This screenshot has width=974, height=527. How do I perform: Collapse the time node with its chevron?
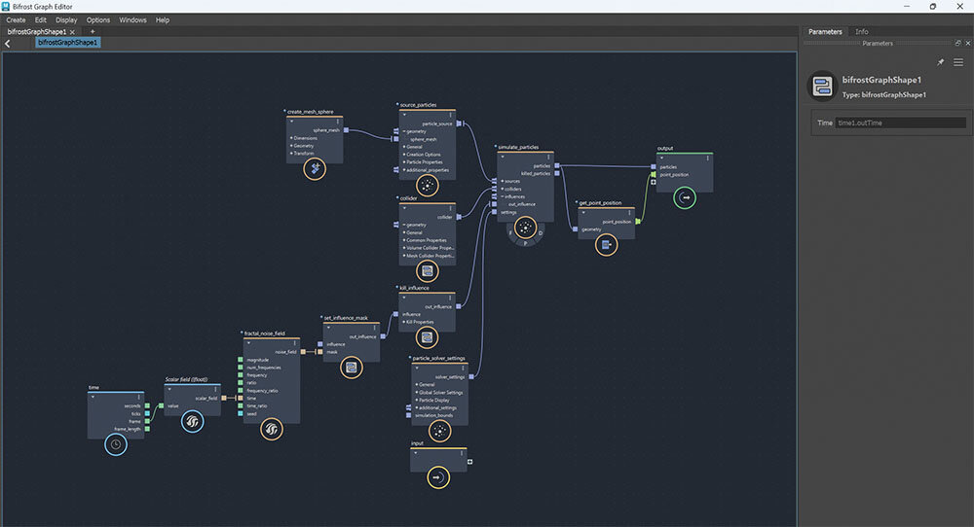pos(93,397)
